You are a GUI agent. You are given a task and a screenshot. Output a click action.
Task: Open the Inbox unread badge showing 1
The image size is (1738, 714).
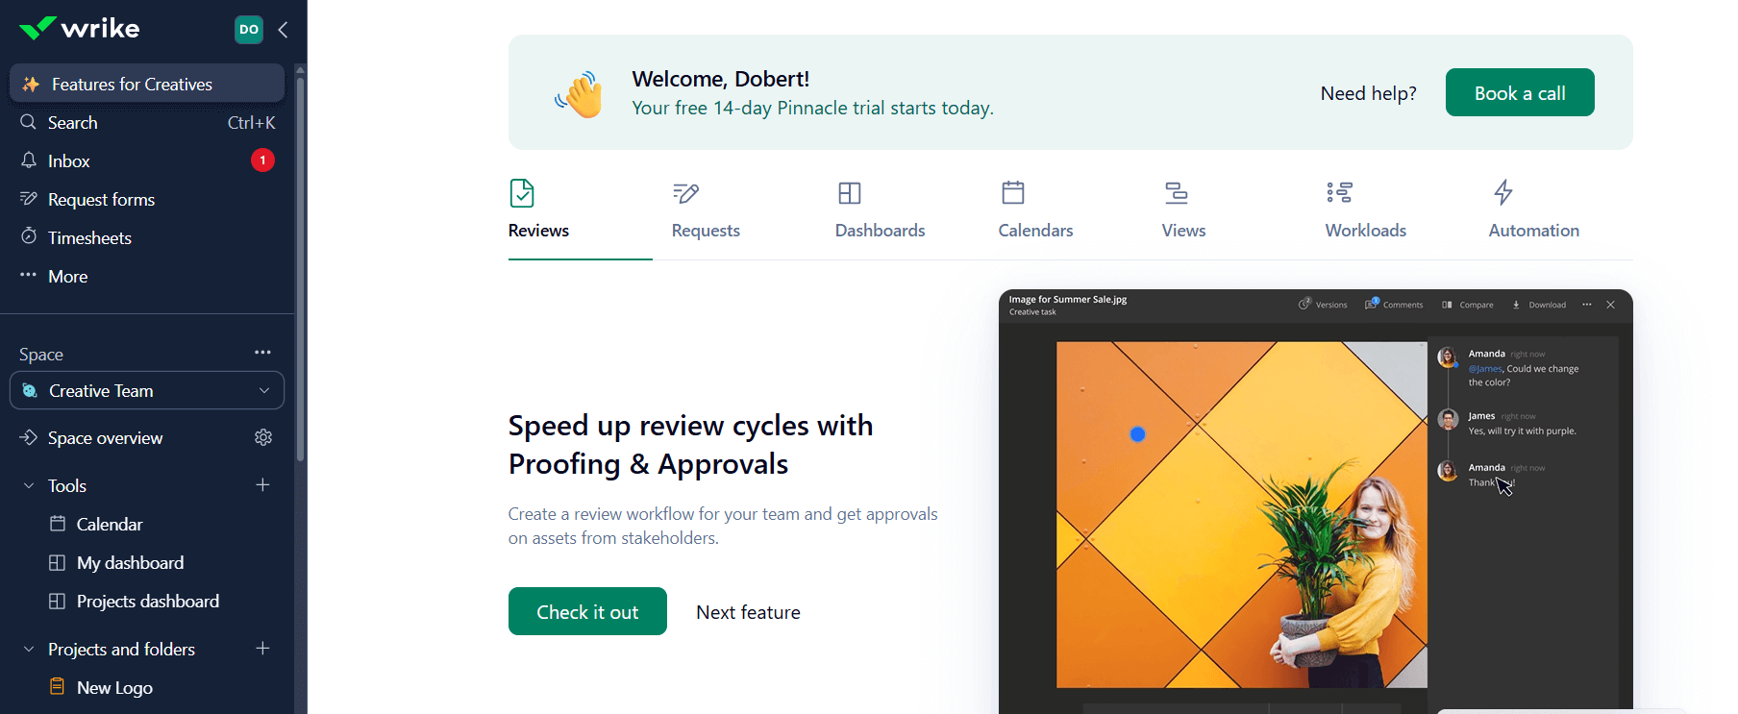tap(262, 160)
